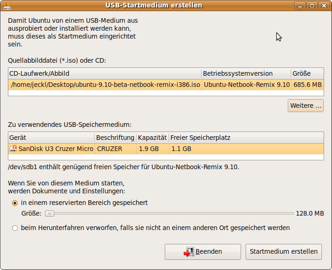Click the USB creator icon in title bar
Viewport: 332px width, 270px height.
point(7,6)
